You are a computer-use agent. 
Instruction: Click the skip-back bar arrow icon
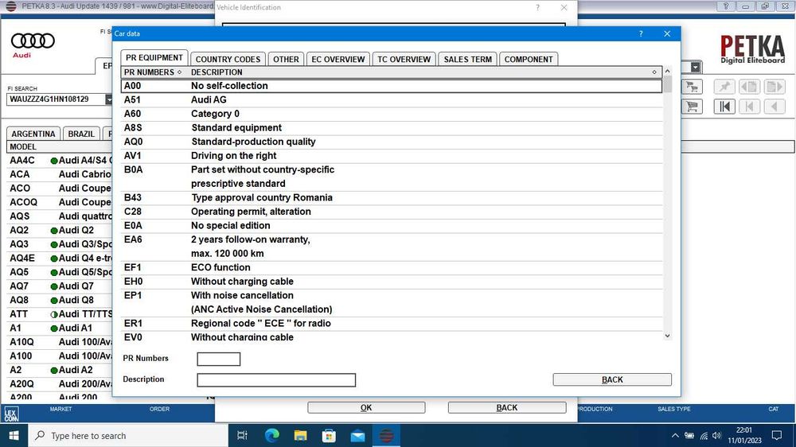(749, 107)
